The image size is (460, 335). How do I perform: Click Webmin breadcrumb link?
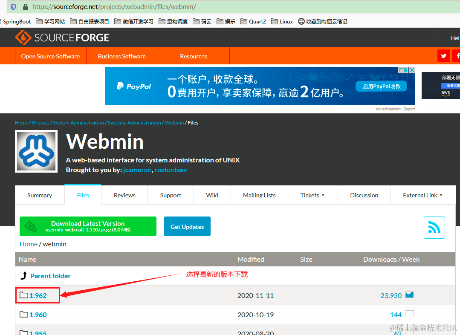coord(174,123)
